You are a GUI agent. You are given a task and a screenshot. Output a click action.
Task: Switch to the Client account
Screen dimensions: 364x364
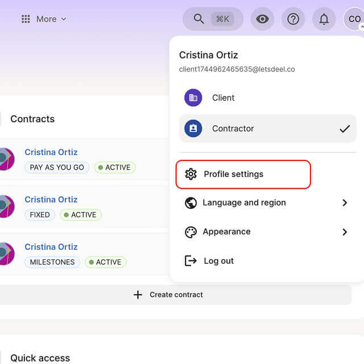(223, 98)
